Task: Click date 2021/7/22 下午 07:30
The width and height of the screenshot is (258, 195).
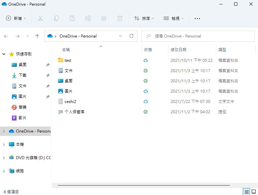Action: pos(190,101)
